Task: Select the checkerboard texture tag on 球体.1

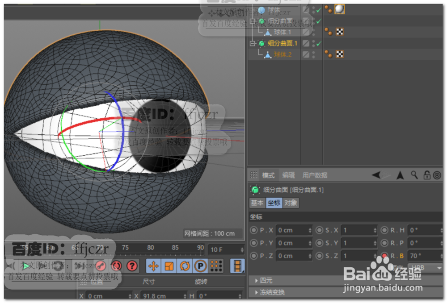Action: coord(340,32)
